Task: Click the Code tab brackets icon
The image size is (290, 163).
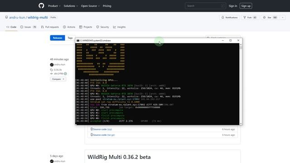Action: tap(8, 27)
